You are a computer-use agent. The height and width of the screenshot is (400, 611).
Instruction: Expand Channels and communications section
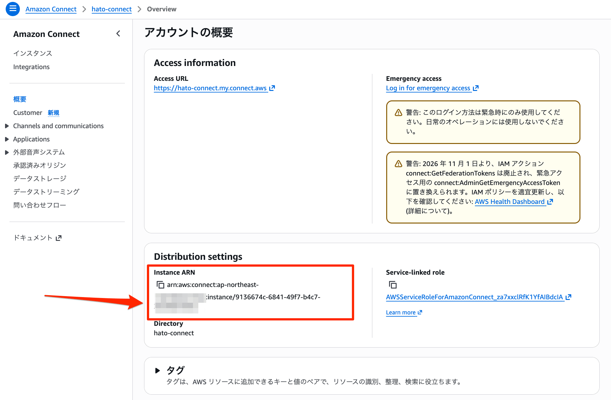[7, 126]
